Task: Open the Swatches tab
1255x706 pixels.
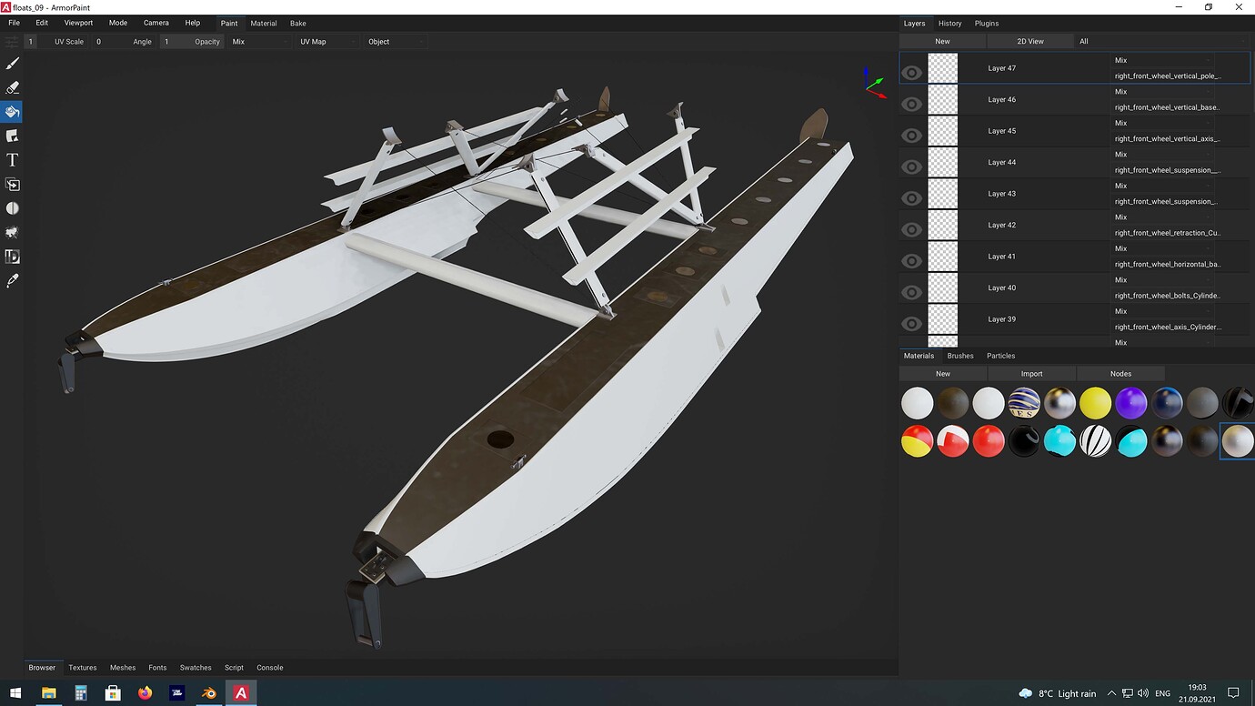Action: click(x=196, y=668)
